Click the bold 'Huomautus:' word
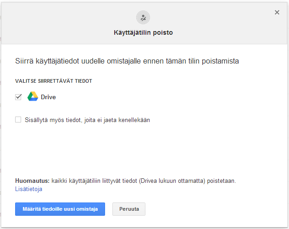This screenshot has height=229, width=289. tap(32, 181)
